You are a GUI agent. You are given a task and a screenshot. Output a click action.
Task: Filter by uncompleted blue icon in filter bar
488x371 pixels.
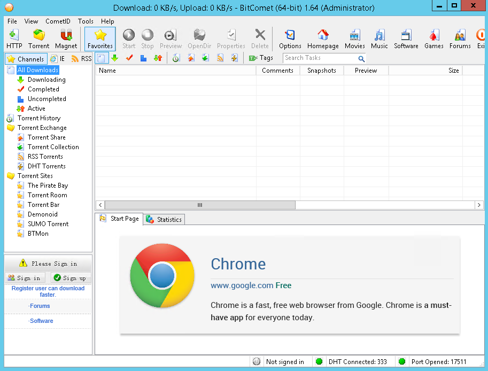click(143, 58)
